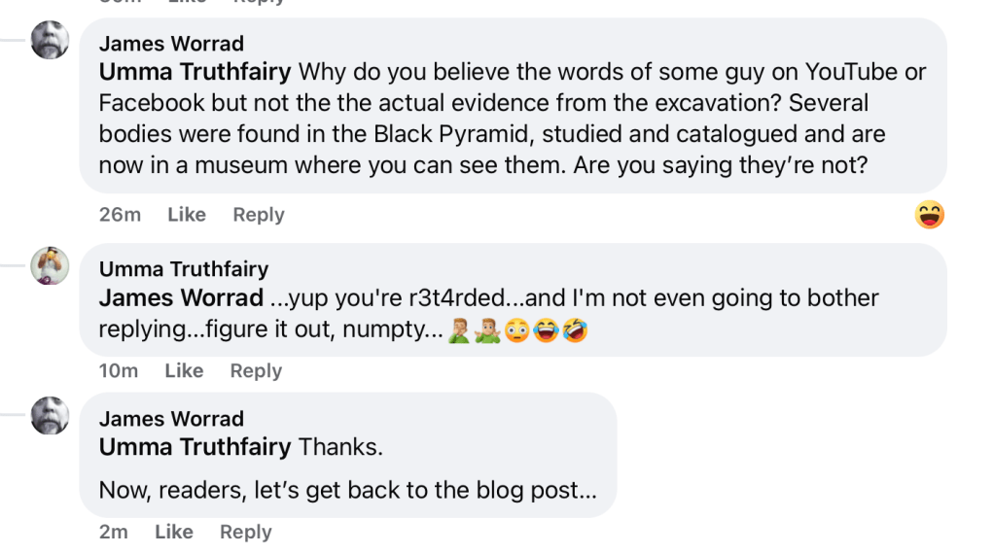Reply to the 2m-old "Thanks" comment
The height and width of the screenshot is (554, 994).
(246, 532)
